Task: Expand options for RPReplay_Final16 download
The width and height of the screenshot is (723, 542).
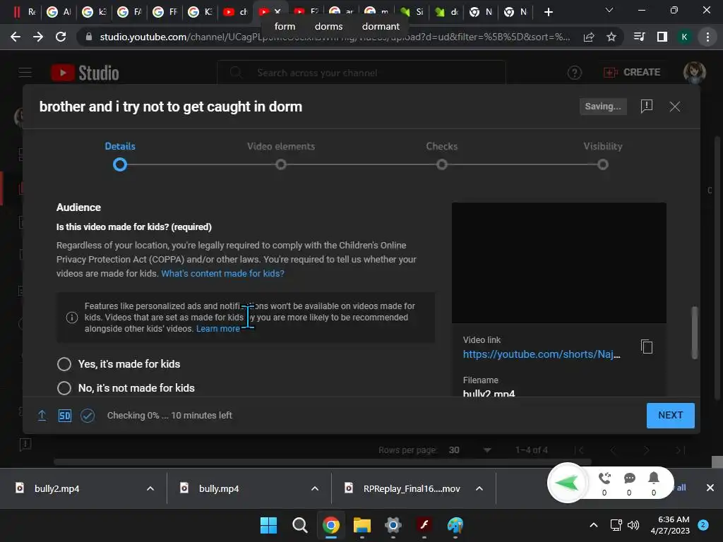Action: point(479,488)
